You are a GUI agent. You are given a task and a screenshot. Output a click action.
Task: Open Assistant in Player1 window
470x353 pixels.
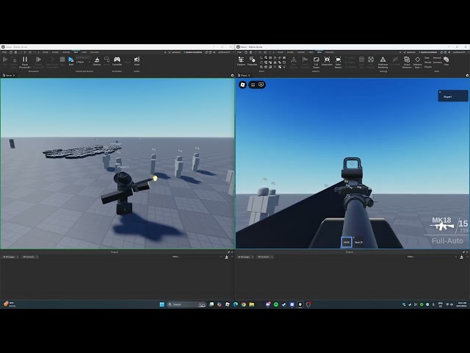[x=409, y=52]
